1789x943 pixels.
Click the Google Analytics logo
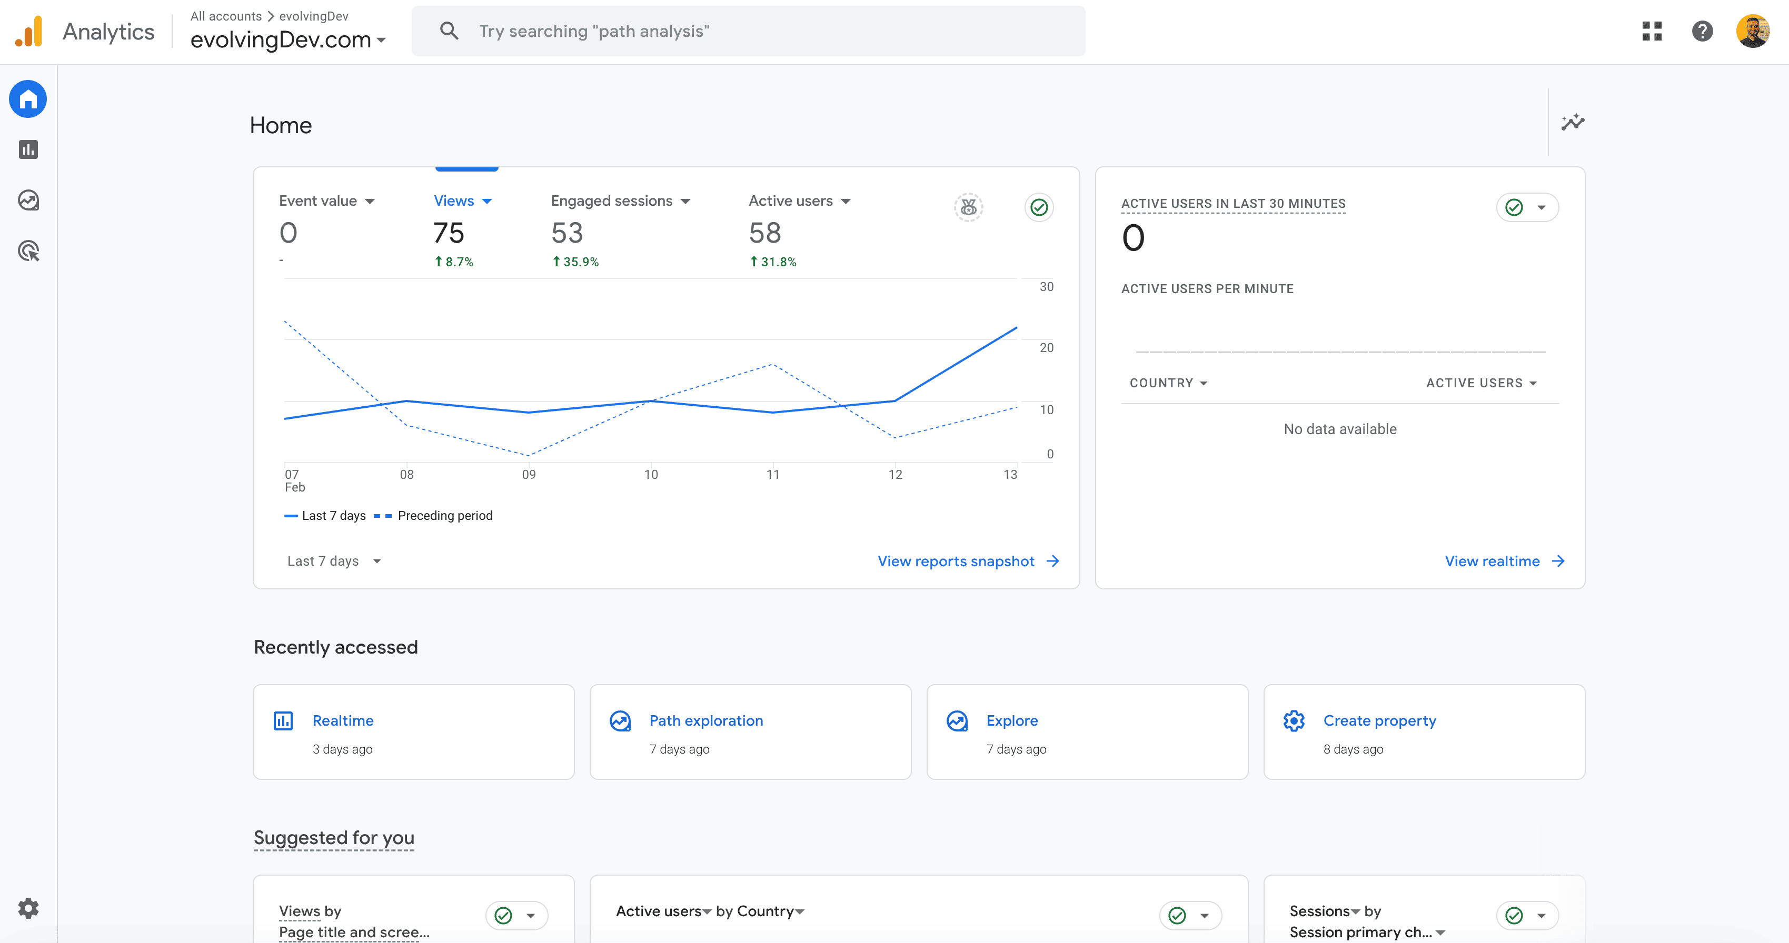28,32
